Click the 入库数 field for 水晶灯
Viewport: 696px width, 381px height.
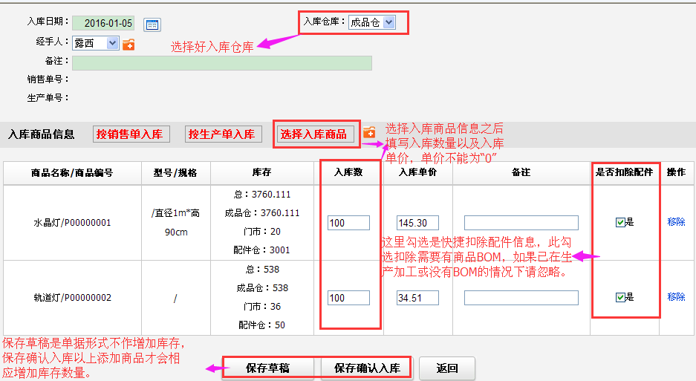[348, 223]
